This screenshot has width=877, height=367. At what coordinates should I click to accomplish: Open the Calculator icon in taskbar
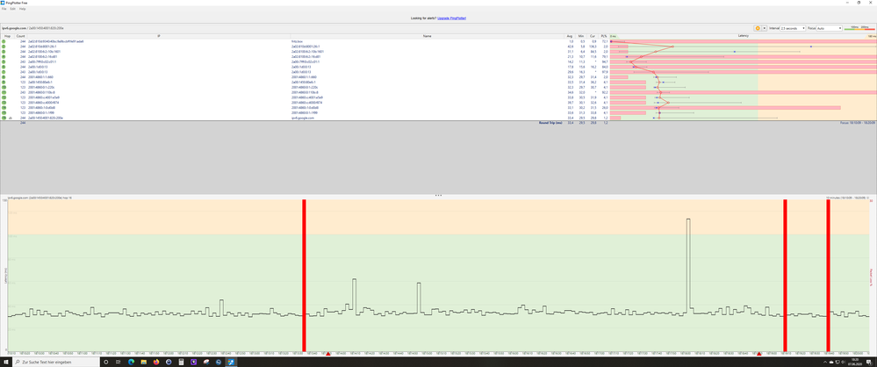pyautogui.click(x=181, y=362)
